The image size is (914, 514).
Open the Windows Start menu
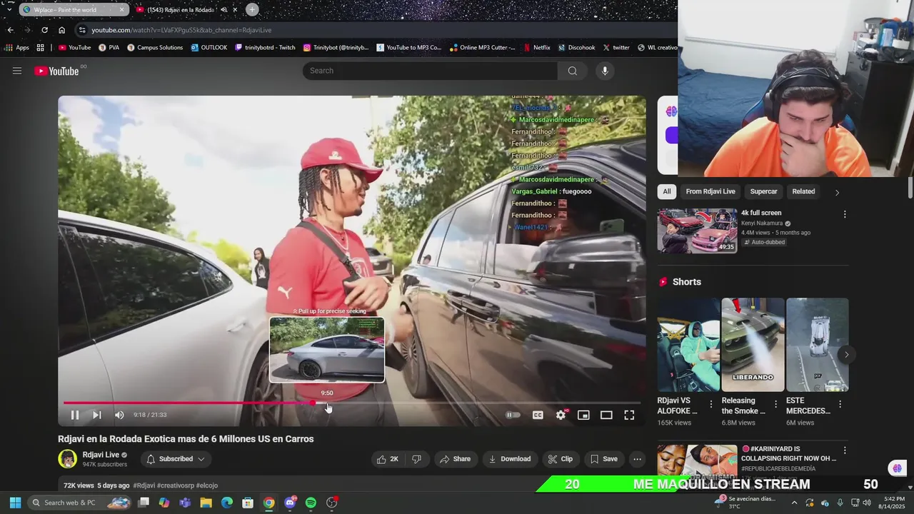click(15, 503)
